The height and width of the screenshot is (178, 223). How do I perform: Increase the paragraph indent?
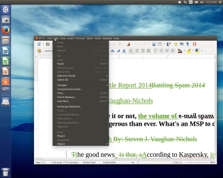coord(173,51)
